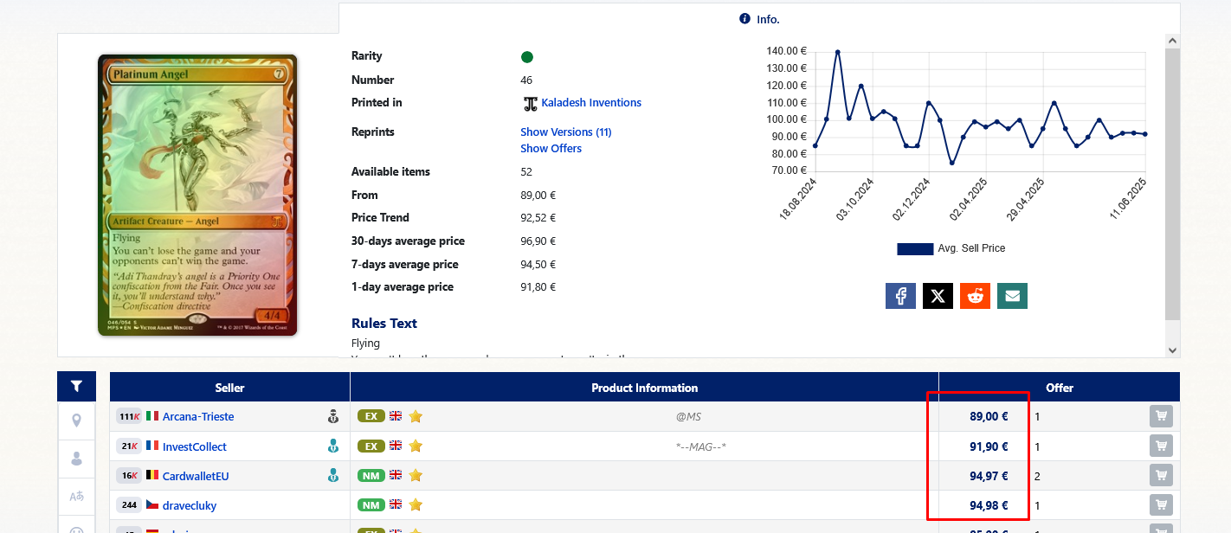1231x533 pixels.
Task: Add CardwalletEU's offer to cart
Action: pos(1160,476)
